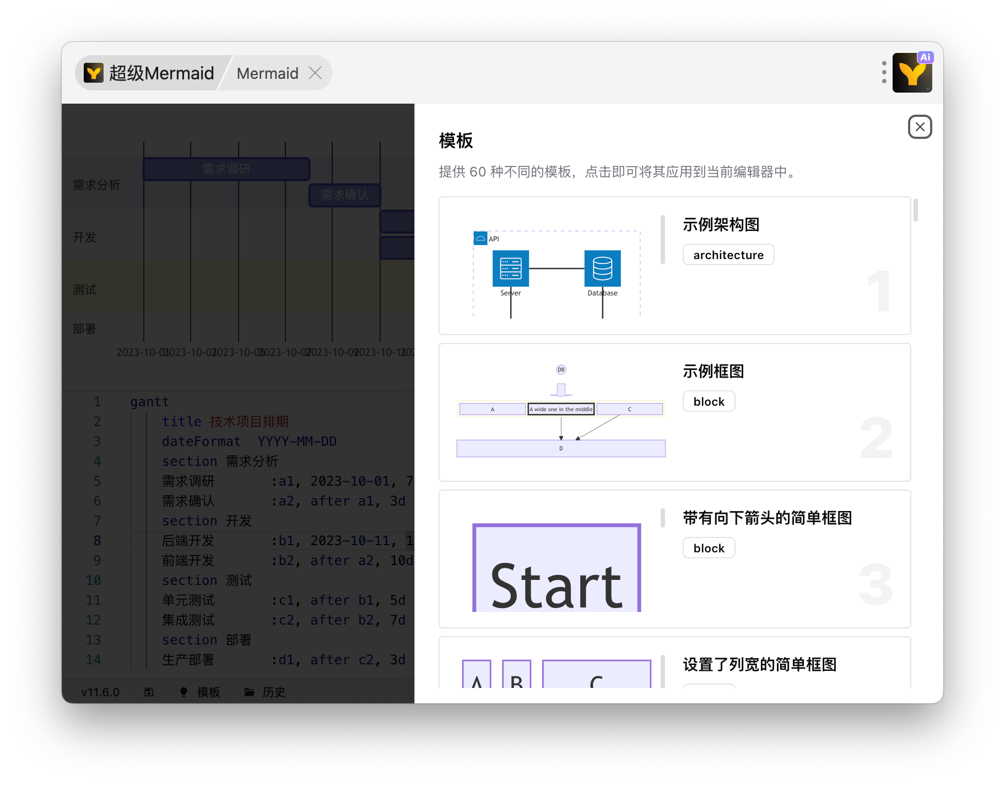Click the 单元测试 :c1 code line

[284, 600]
